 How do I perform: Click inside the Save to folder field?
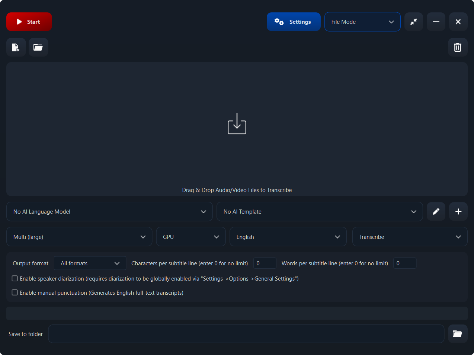[x=246, y=334]
